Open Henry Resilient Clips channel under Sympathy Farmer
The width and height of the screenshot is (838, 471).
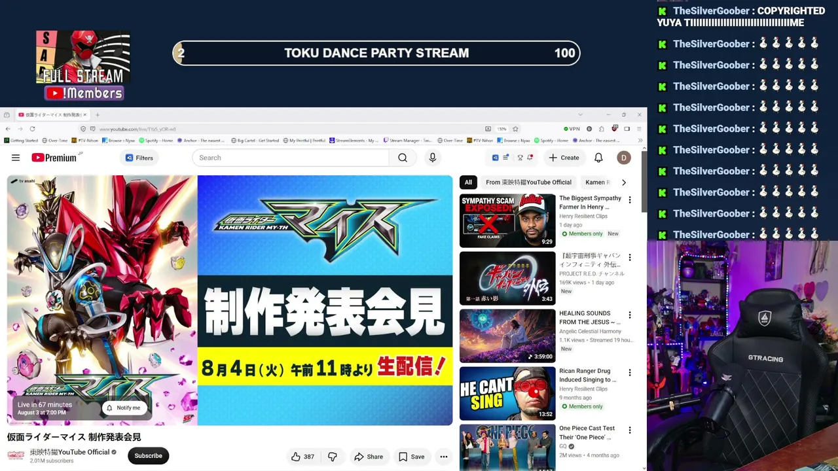point(583,216)
